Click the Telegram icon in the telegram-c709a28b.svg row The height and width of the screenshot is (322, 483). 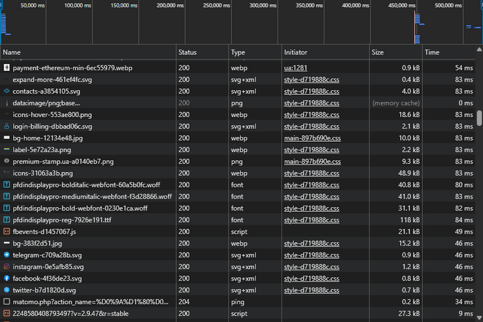click(6, 255)
